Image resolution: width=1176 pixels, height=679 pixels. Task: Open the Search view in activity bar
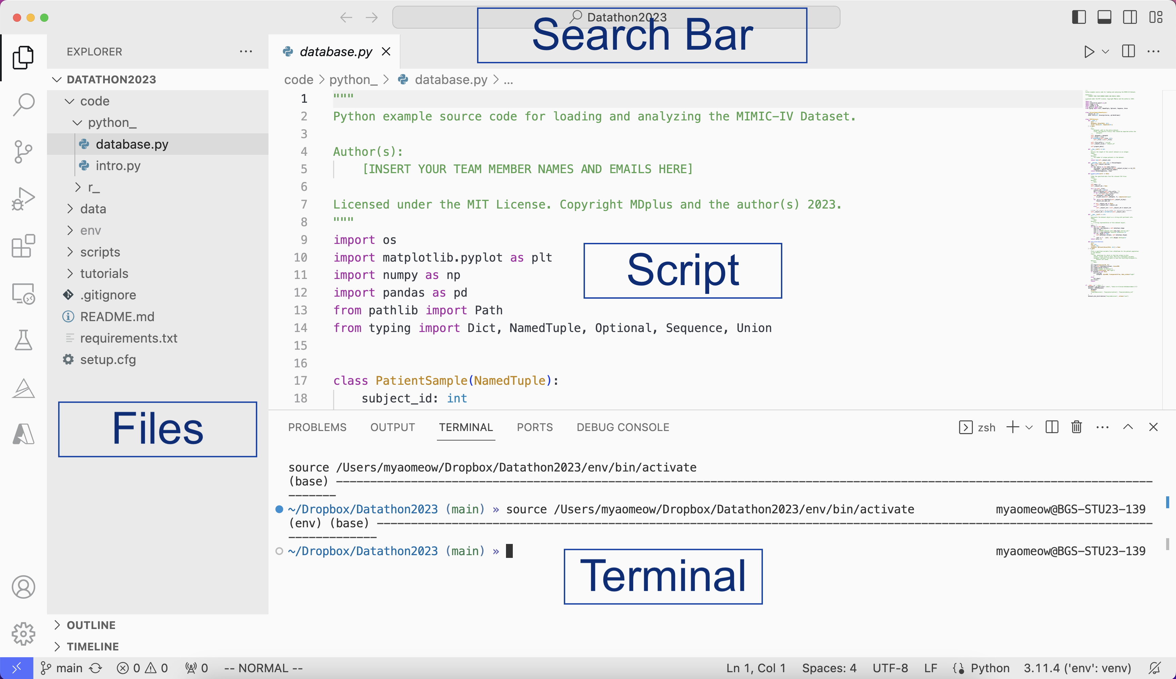[23, 104]
